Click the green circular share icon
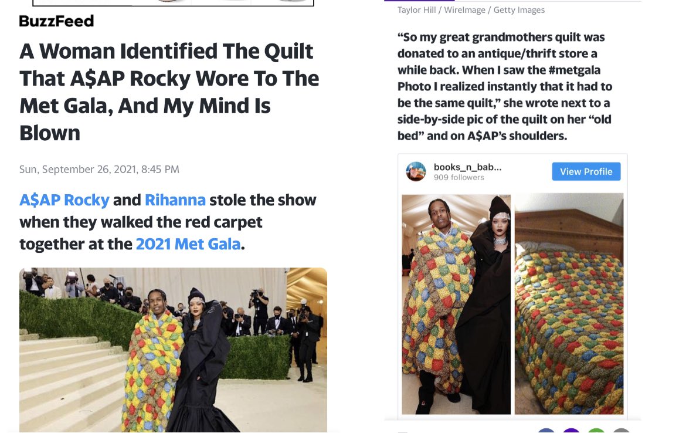 tap(596, 431)
